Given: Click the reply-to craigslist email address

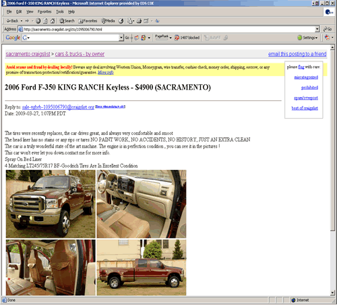Looking at the screenshot, I should 58,107.
